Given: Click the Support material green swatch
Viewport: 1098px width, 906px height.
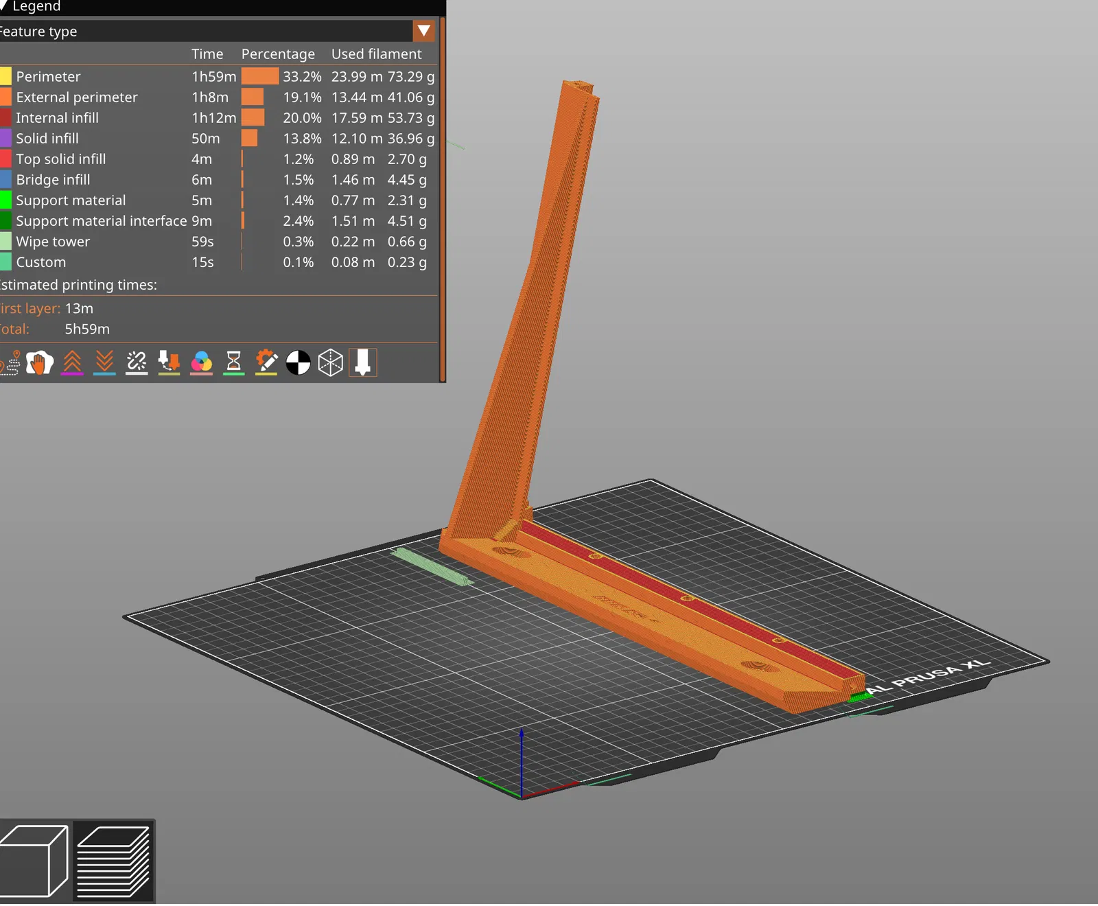Looking at the screenshot, I should coord(5,200).
